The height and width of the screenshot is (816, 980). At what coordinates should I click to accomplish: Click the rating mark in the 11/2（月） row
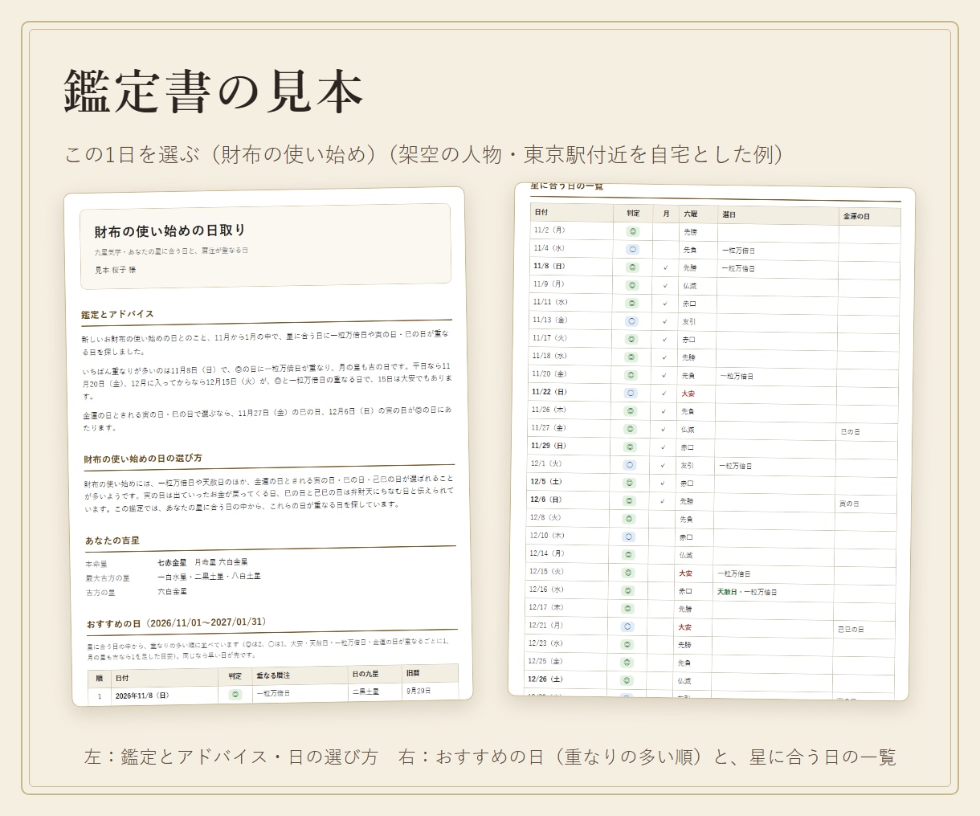[634, 231]
